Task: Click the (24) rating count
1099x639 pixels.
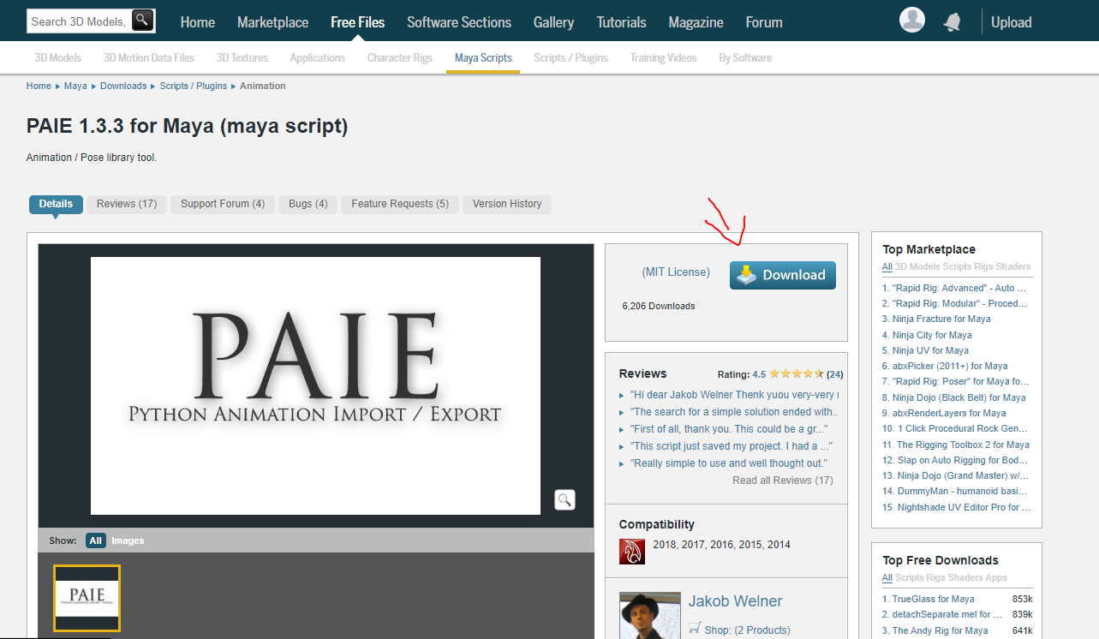Action: click(x=835, y=374)
